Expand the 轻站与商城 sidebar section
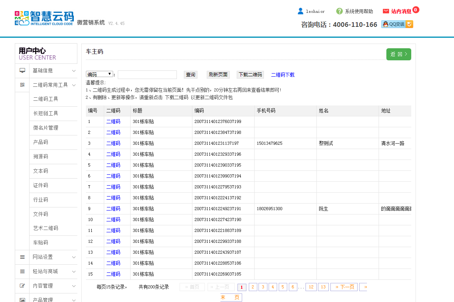Image resolution: width=454 pixels, height=302 pixels. pyautogui.click(x=53, y=272)
